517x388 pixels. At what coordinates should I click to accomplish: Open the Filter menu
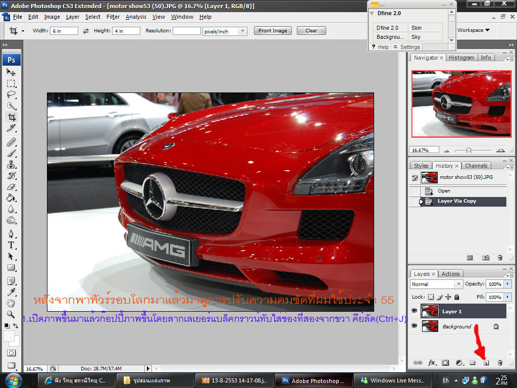tap(113, 17)
